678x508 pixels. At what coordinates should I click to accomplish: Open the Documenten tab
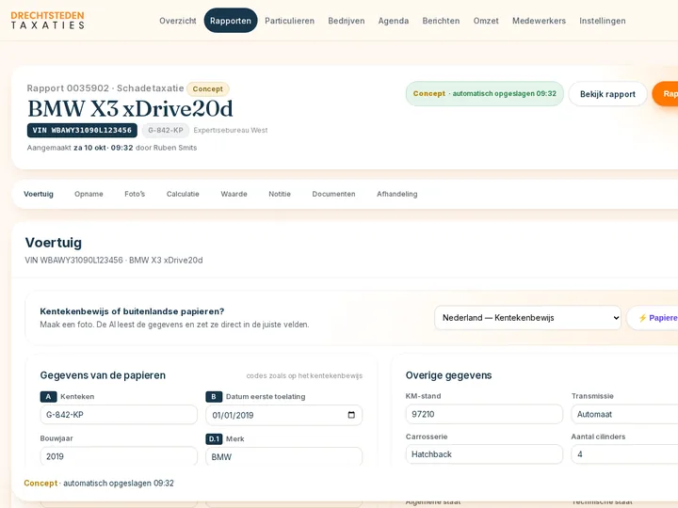pyautogui.click(x=333, y=194)
